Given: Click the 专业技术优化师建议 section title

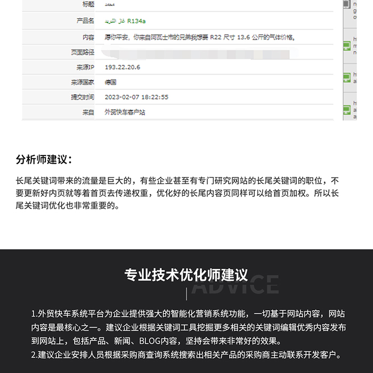Looking at the screenshot, I should click(186, 275).
